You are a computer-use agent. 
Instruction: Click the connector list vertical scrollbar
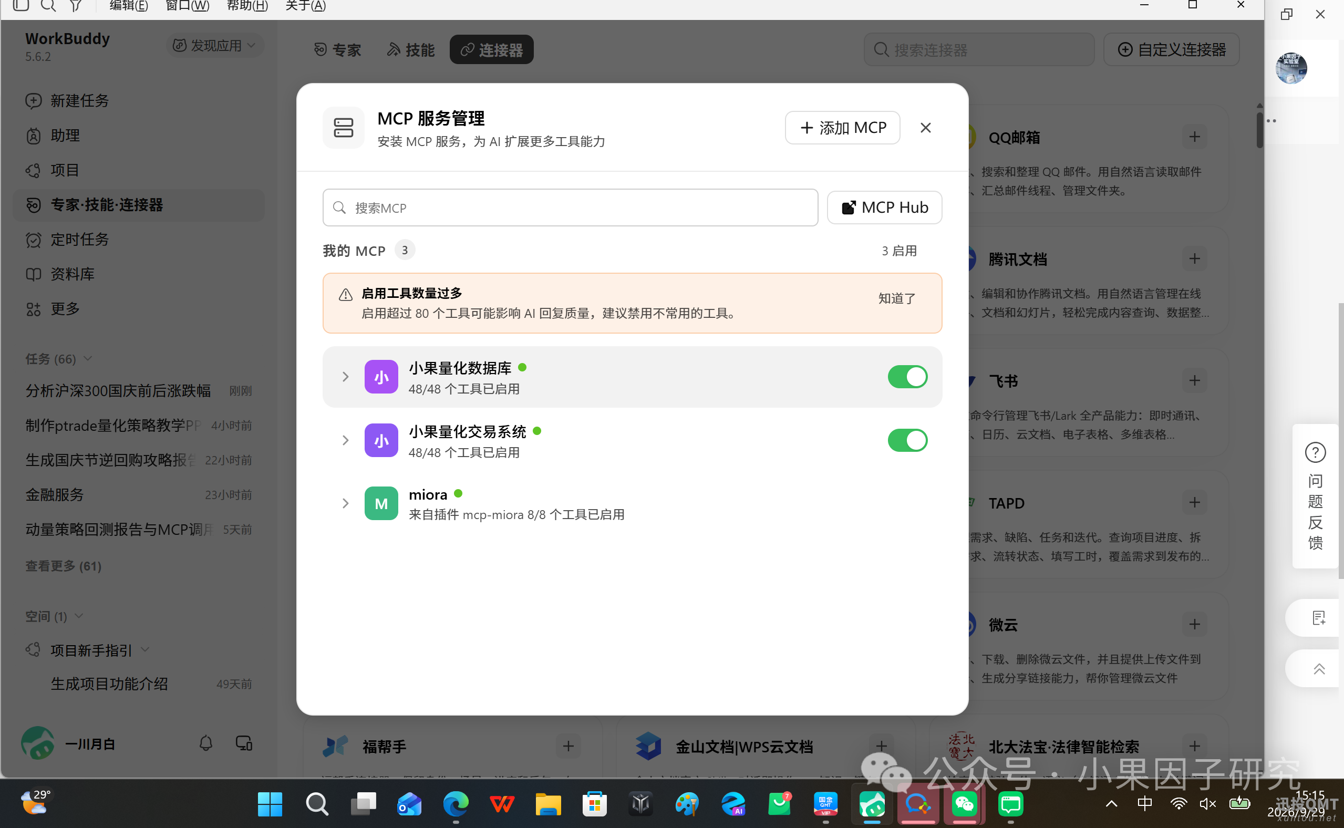tap(1259, 129)
